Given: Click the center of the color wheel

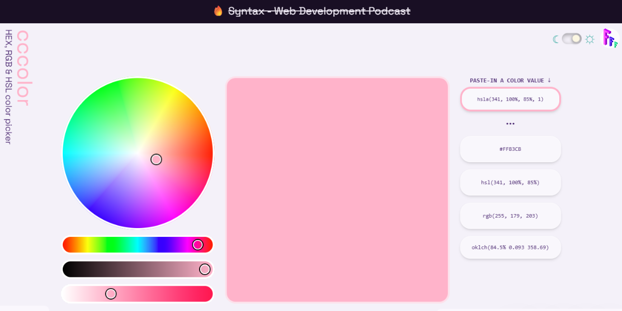Looking at the screenshot, I should point(138,152).
